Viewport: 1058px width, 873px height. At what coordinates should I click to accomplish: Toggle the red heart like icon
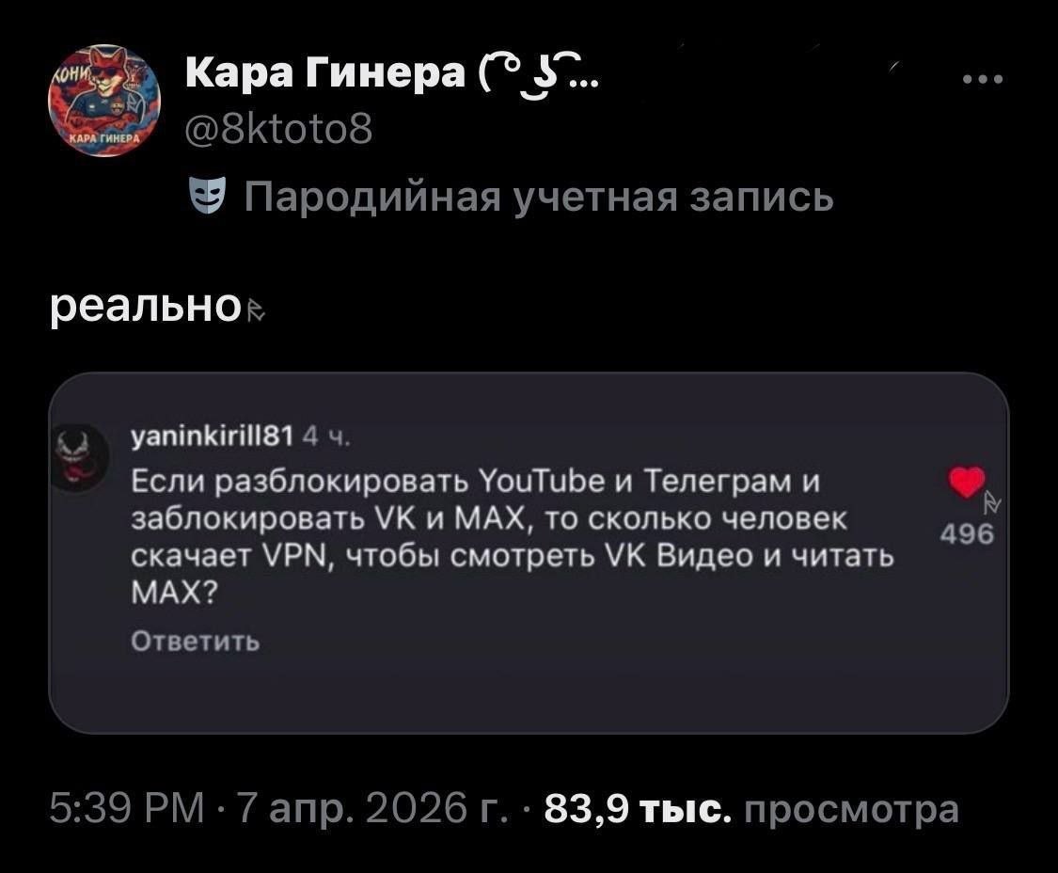tap(967, 482)
